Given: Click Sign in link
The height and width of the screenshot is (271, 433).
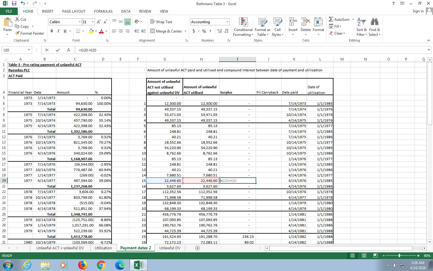Looking at the screenshot, I should click(418, 11).
